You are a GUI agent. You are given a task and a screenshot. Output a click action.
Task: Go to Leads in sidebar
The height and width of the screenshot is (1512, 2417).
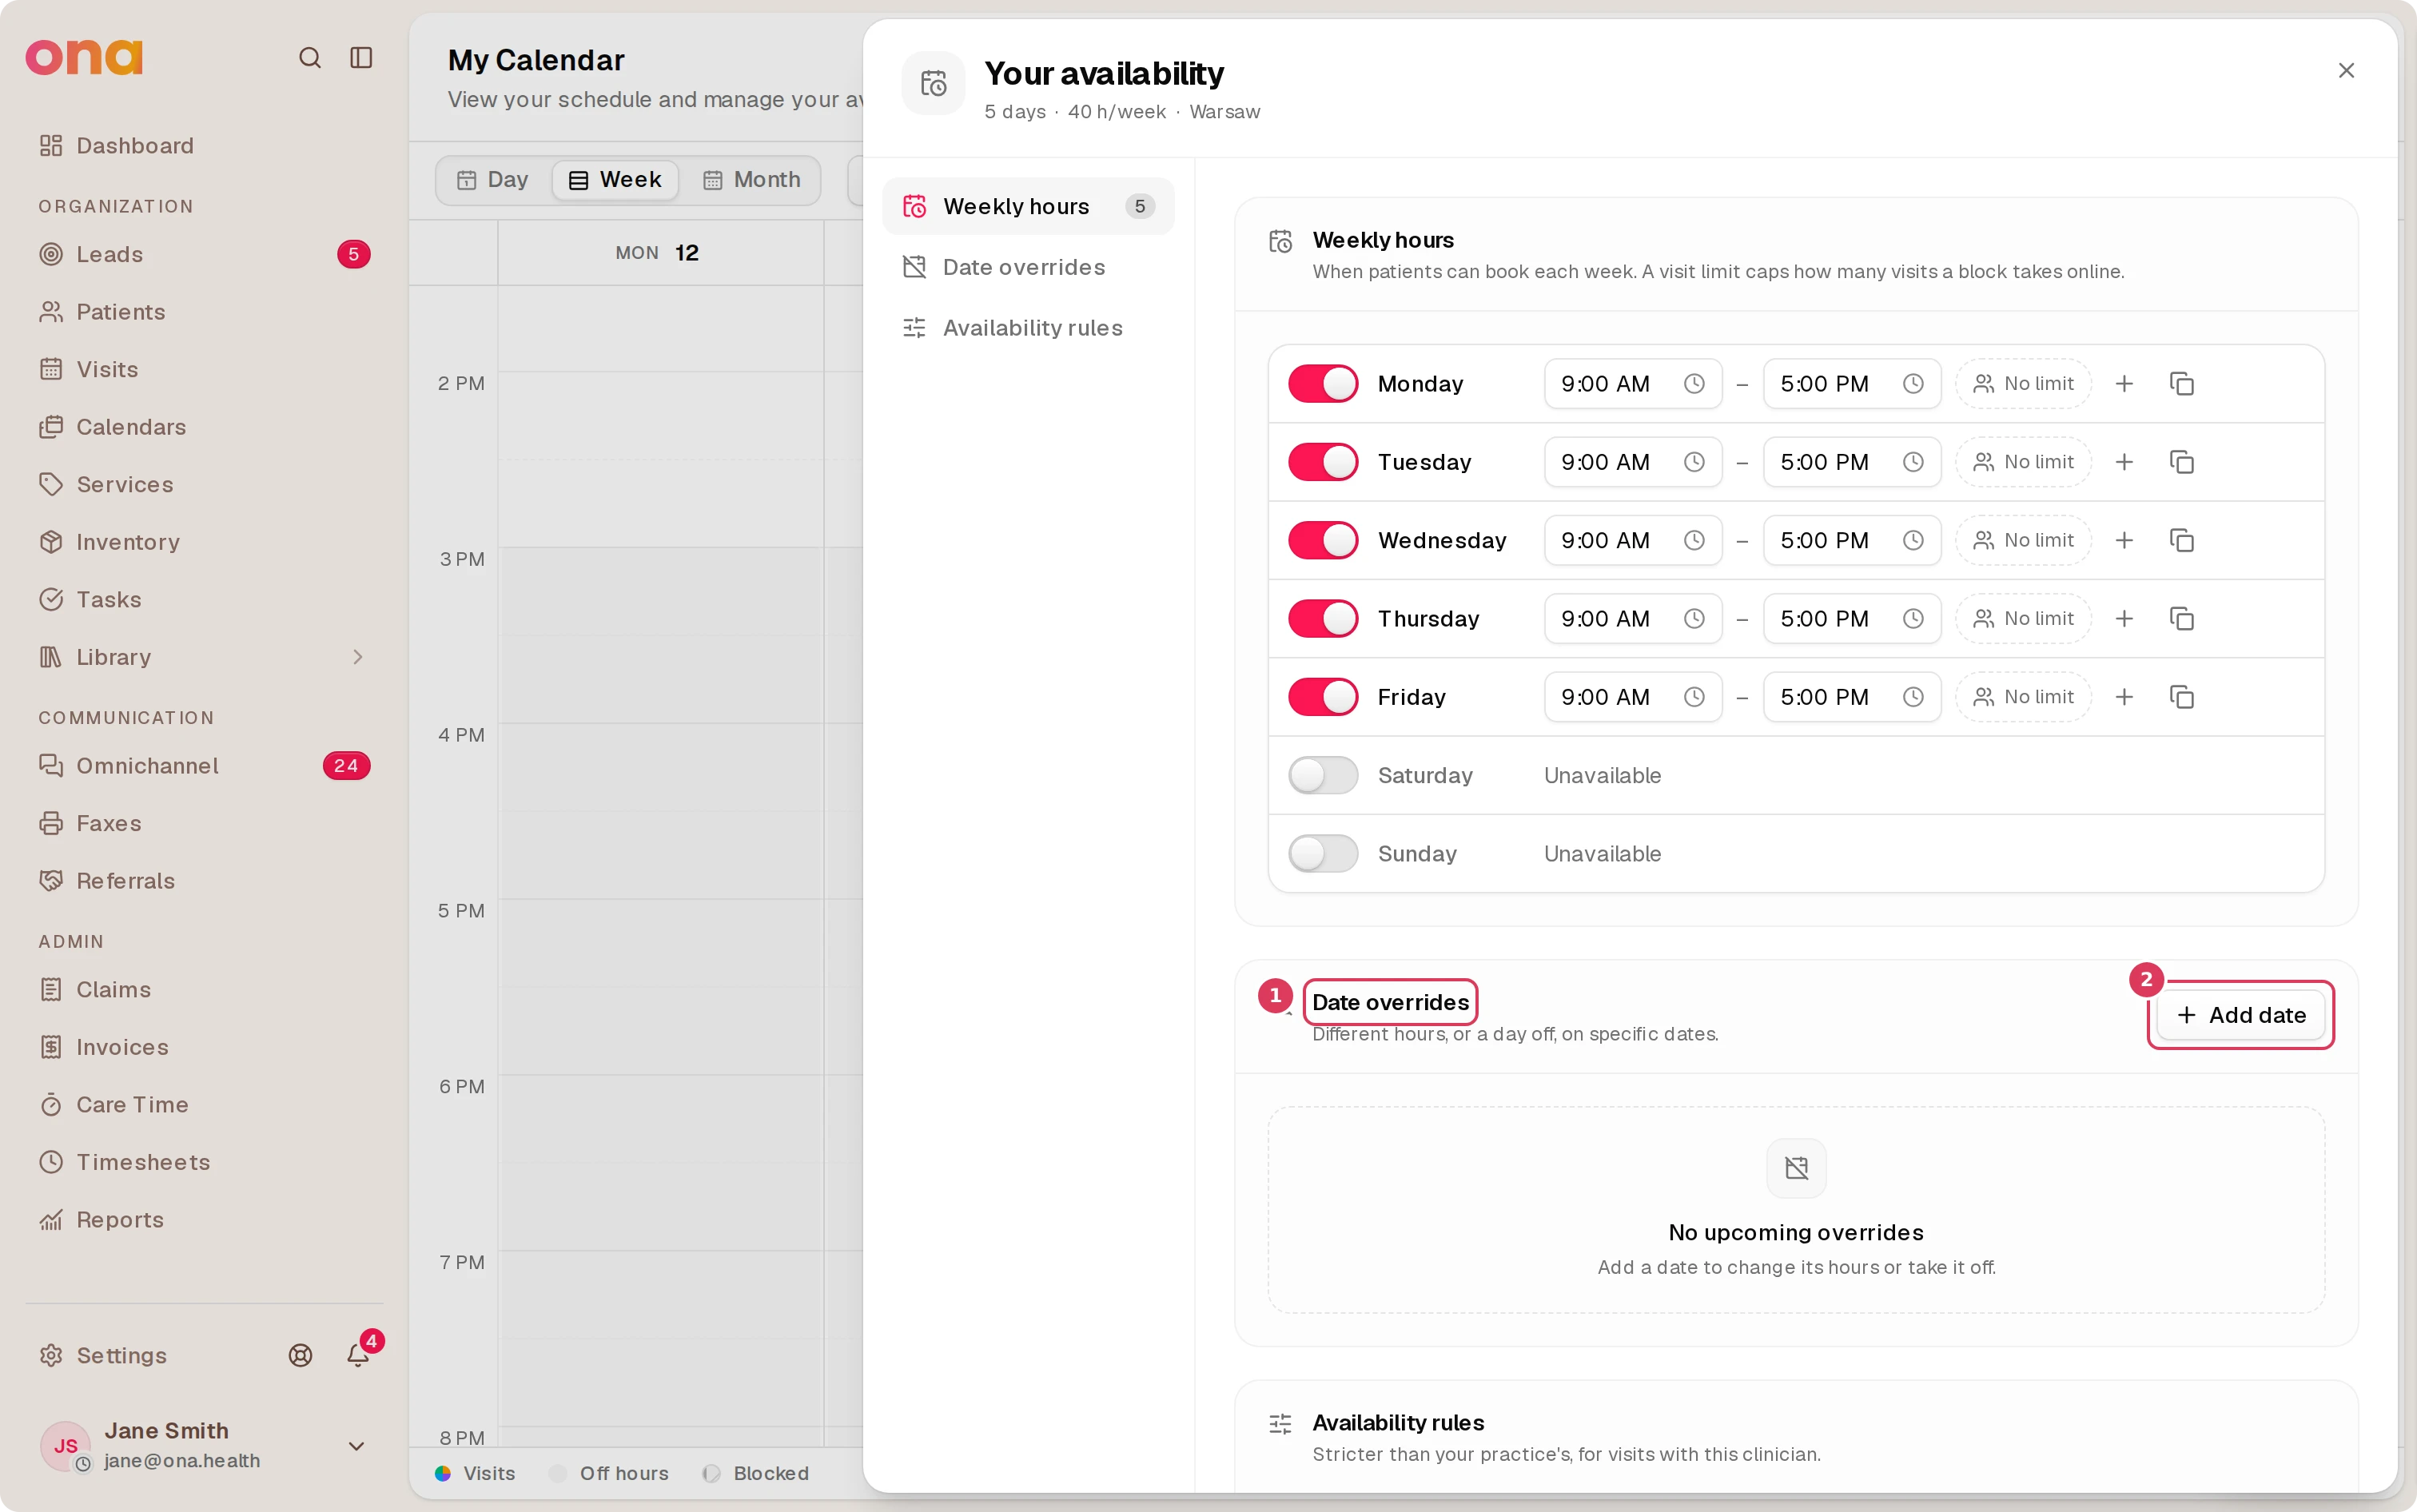click(204, 254)
